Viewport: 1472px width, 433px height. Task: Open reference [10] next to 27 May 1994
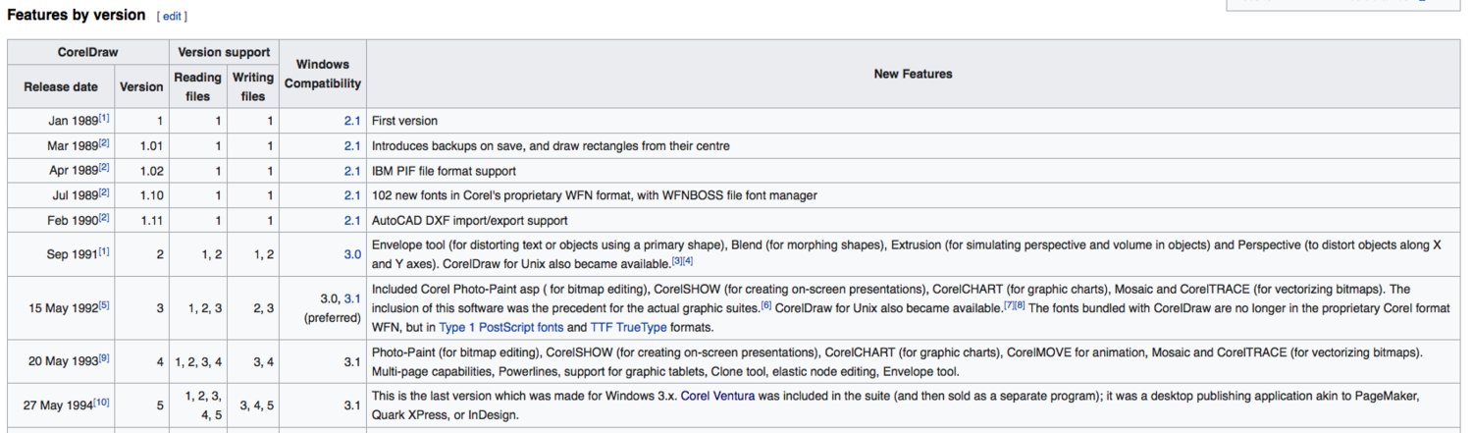pos(102,401)
